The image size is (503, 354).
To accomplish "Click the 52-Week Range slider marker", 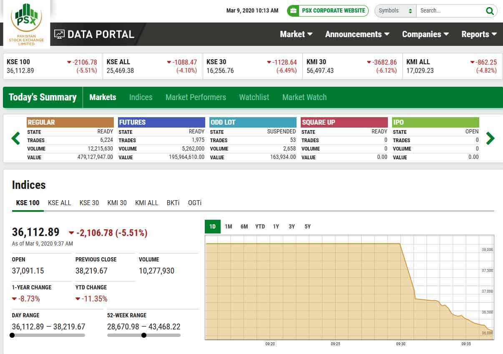I will (144, 335).
